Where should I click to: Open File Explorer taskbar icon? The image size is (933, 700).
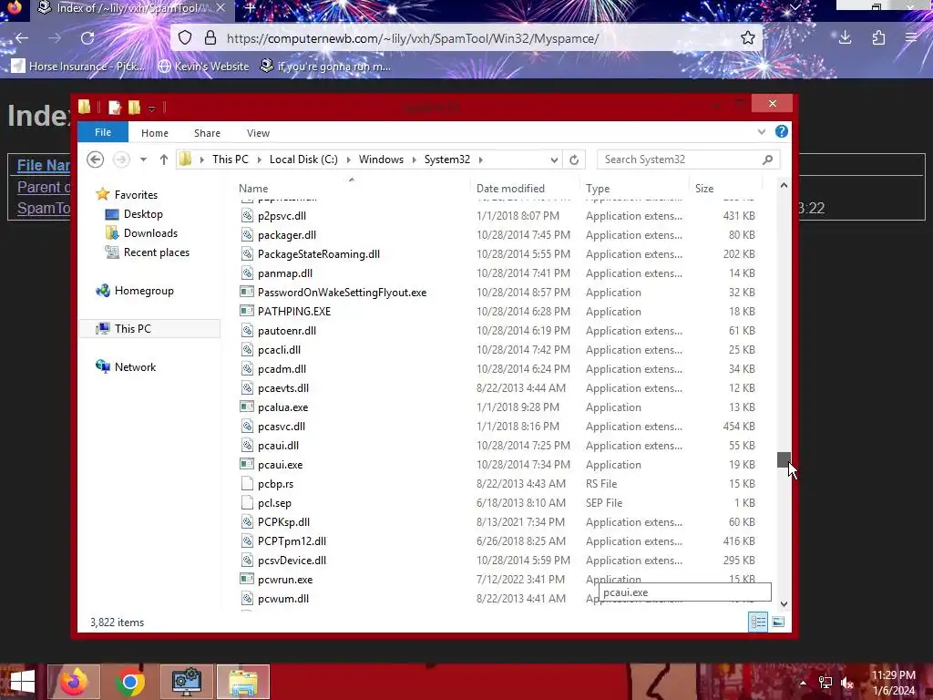coord(243,682)
